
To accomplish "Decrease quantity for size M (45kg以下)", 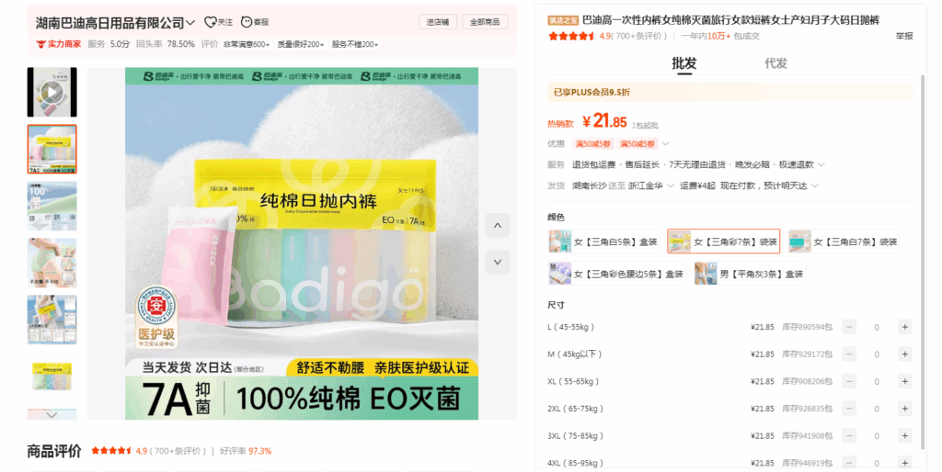I will pyautogui.click(x=849, y=354).
